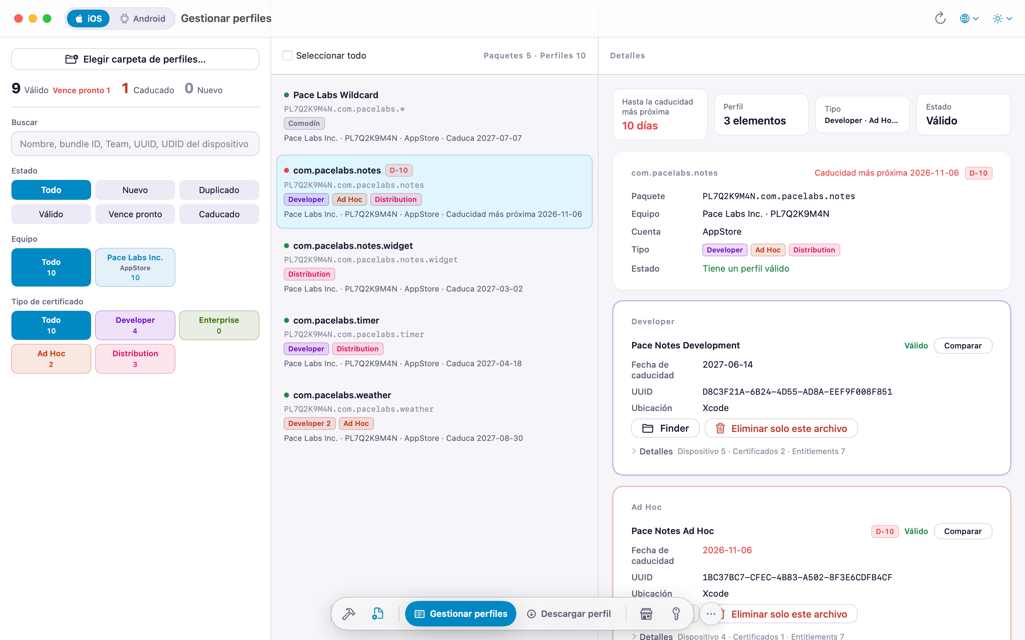Open the file-with-gear settings tool
The image size is (1025, 640).
click(x=377, y=614)
